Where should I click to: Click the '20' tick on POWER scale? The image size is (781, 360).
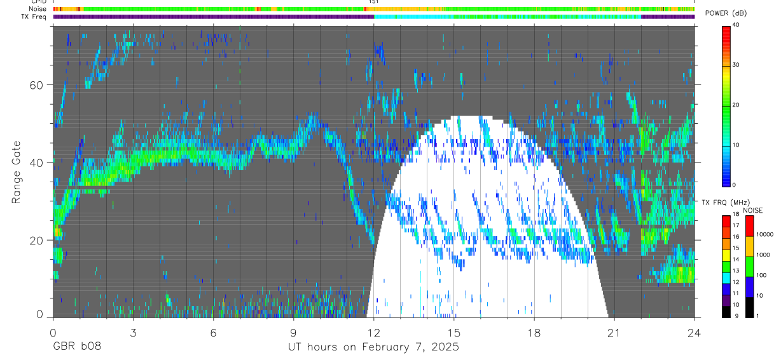[x=736, y=105]
